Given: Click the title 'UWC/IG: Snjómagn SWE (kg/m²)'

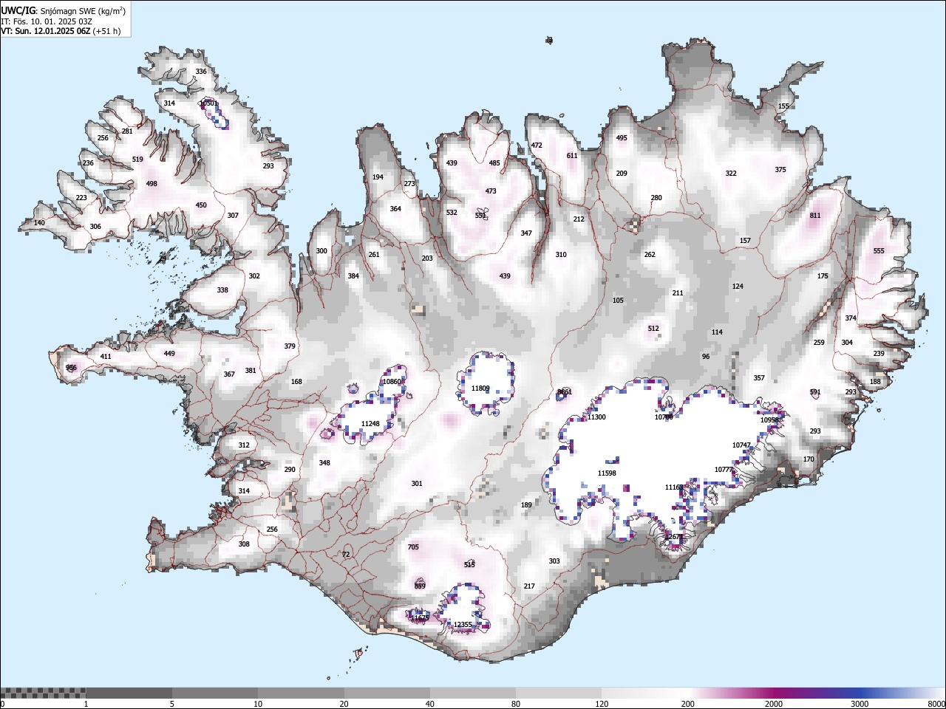Looking at the screenshot, I should tap(63, 10).
